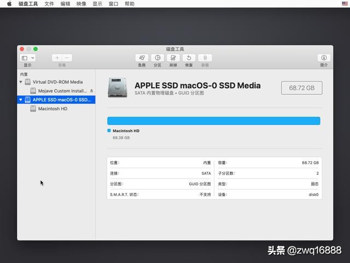350x263 pixels.
Task: Click the Erase (抹掉) toolbar icon
Action: coord(173,58)
